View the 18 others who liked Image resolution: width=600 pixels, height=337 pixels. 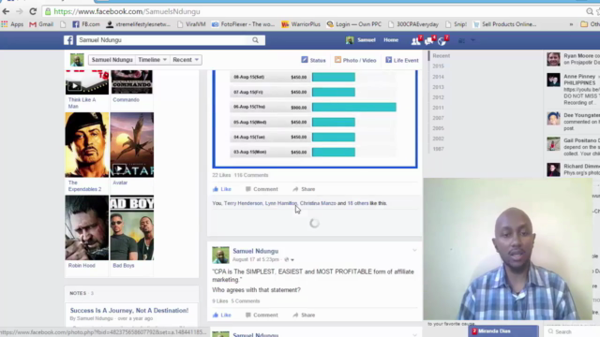358,203
